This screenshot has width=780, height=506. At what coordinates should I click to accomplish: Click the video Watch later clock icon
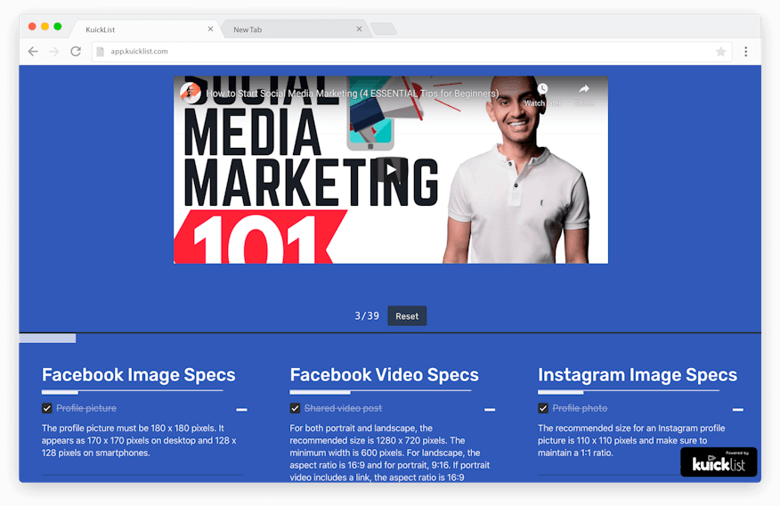click(542, 90)
